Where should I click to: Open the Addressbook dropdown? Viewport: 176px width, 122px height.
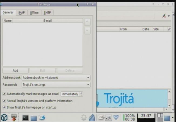[56, 78]
